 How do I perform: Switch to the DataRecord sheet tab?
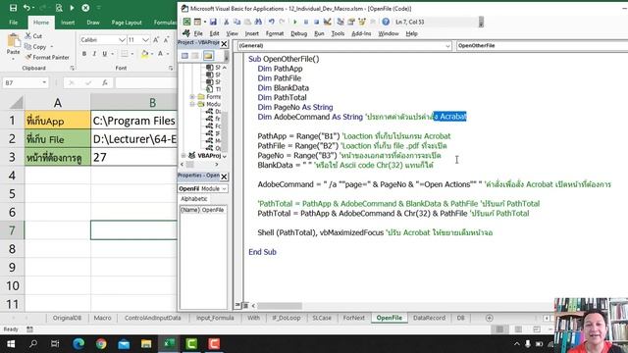(429, 318)
